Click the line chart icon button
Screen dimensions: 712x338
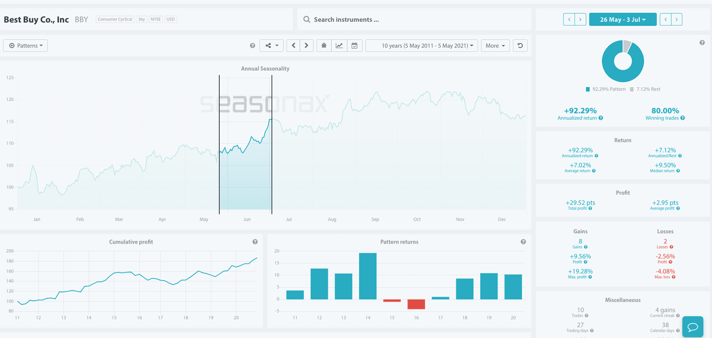[x=339, y=46]
